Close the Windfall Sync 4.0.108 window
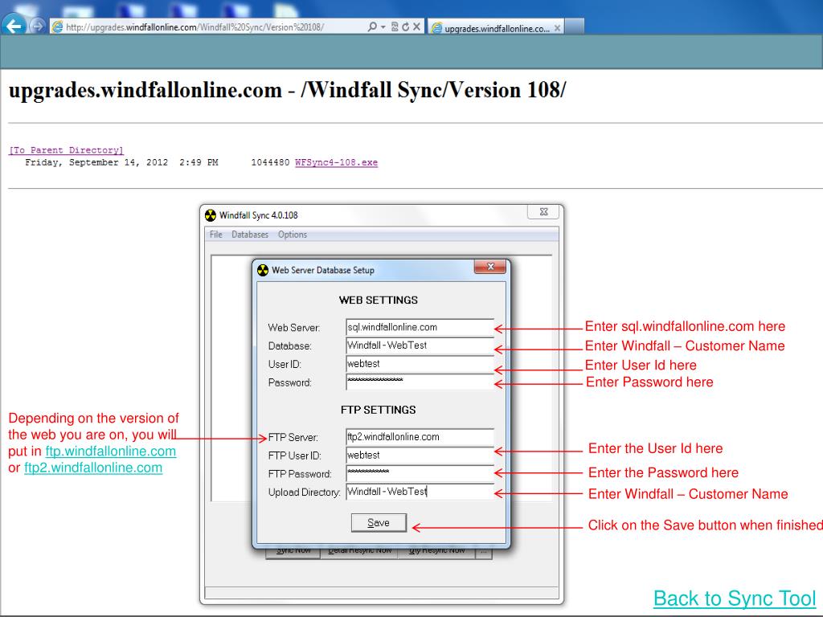Screen dimensions: 823x617 coord(544,212)
